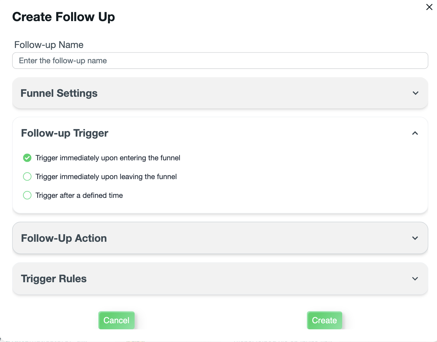Select the checked entering-the-funnel radio circle
This screenshot has width=437, height=342.
click(27, 158)
